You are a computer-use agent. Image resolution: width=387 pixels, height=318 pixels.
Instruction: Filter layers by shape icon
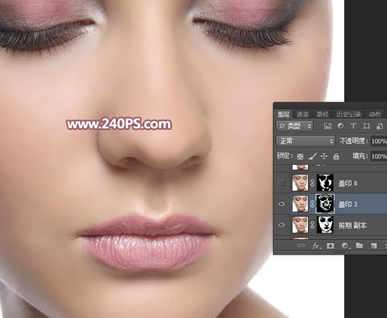[x=366, y=126]
